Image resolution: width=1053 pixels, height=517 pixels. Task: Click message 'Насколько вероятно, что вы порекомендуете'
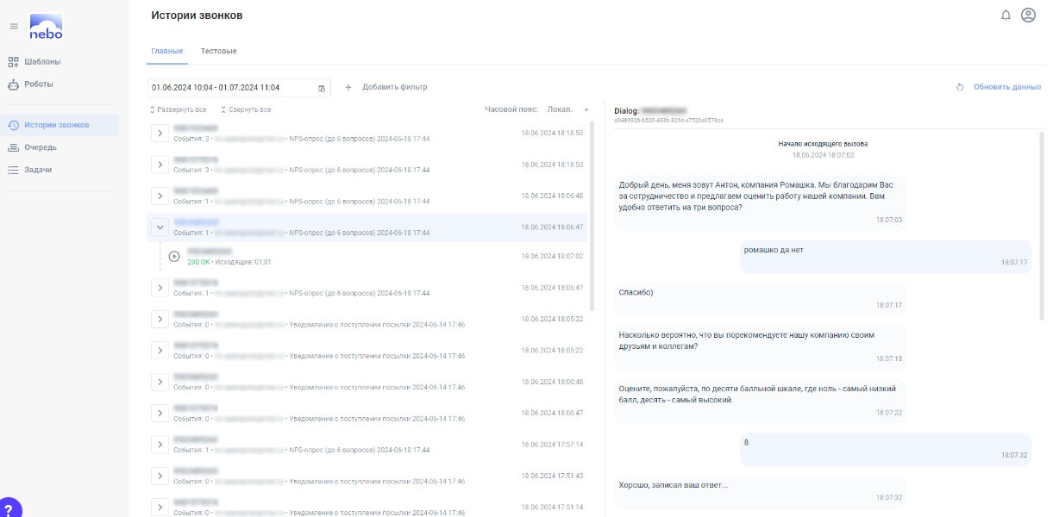(760, 346)
